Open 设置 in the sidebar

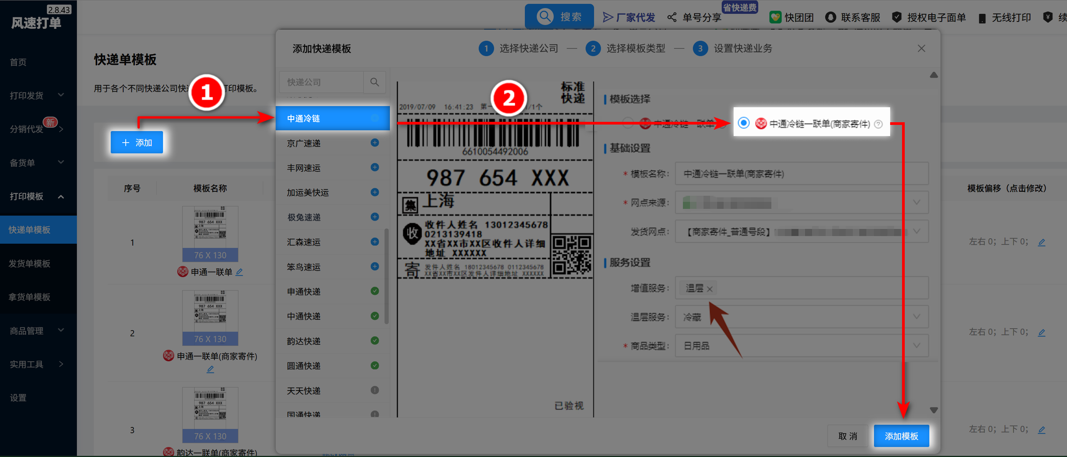pyautogui.click(x=38, y=397)
